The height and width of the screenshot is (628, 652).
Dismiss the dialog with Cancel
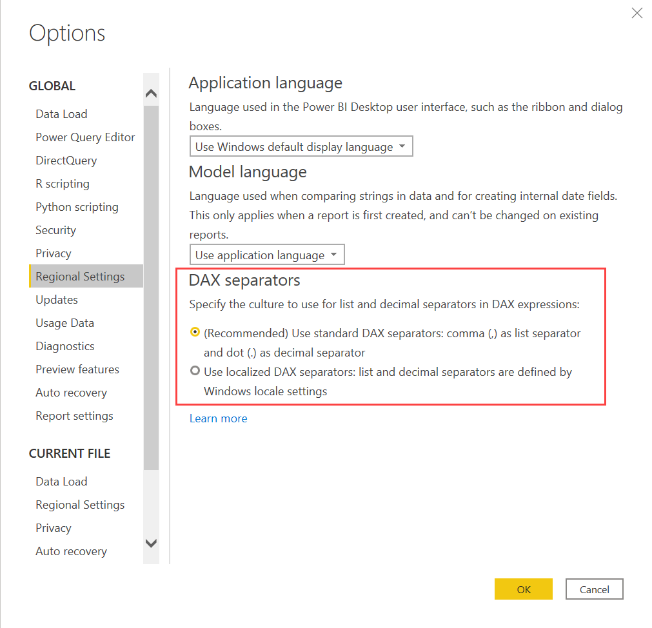pyautogui.click(x=593, y=589)
